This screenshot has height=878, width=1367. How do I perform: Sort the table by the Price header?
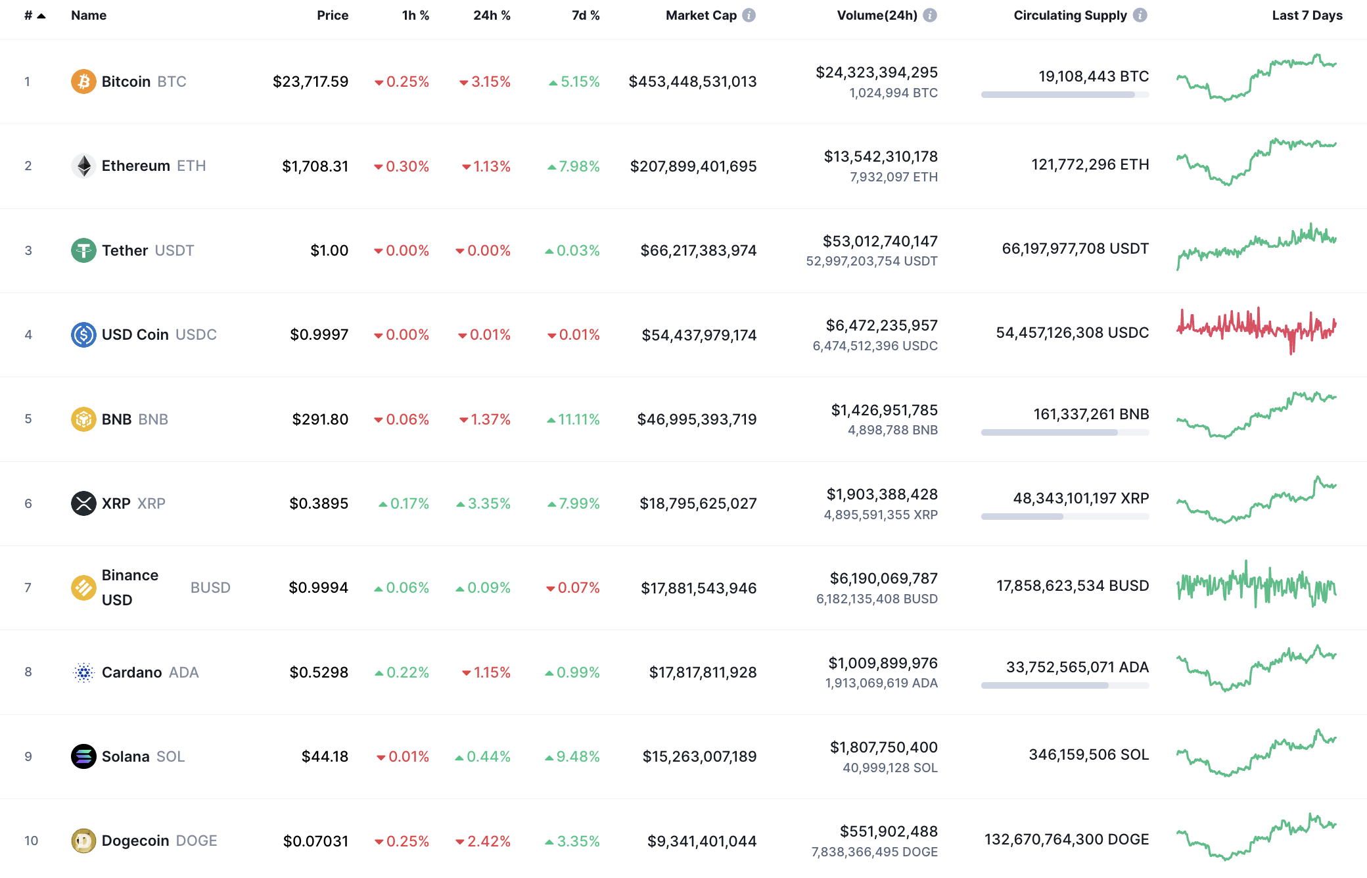click(x=333, y=14)
